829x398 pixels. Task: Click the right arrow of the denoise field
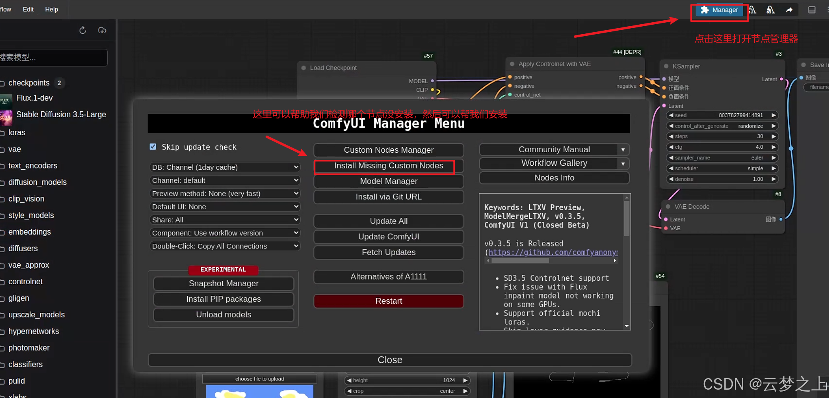(774, 179)
